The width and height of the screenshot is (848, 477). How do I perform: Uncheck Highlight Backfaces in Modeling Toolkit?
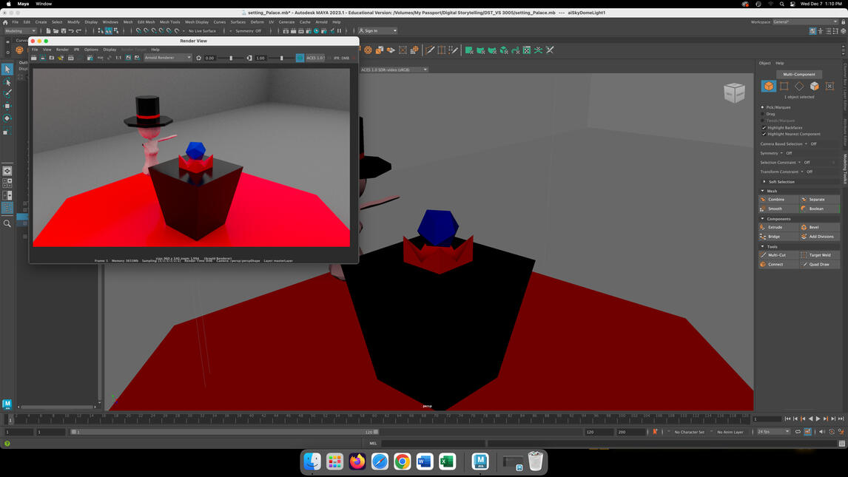764,127
